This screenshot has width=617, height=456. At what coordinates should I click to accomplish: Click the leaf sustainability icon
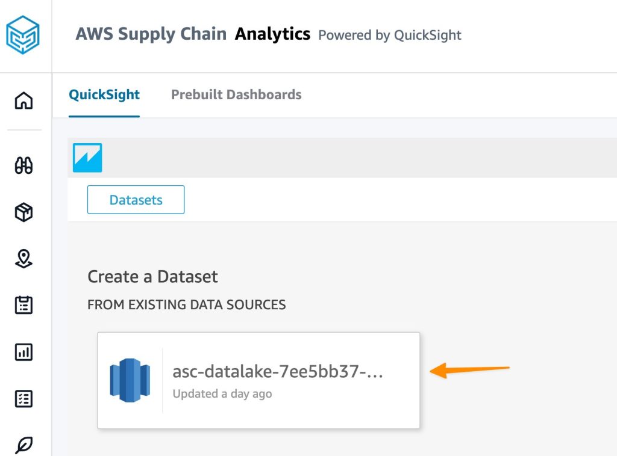tap(23, 445)
